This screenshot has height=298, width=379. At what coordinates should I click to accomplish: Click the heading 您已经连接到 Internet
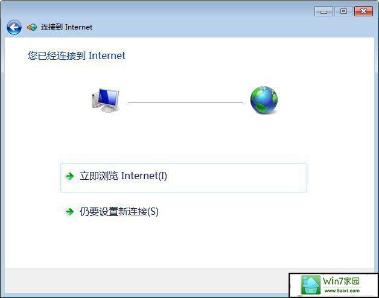77,55
